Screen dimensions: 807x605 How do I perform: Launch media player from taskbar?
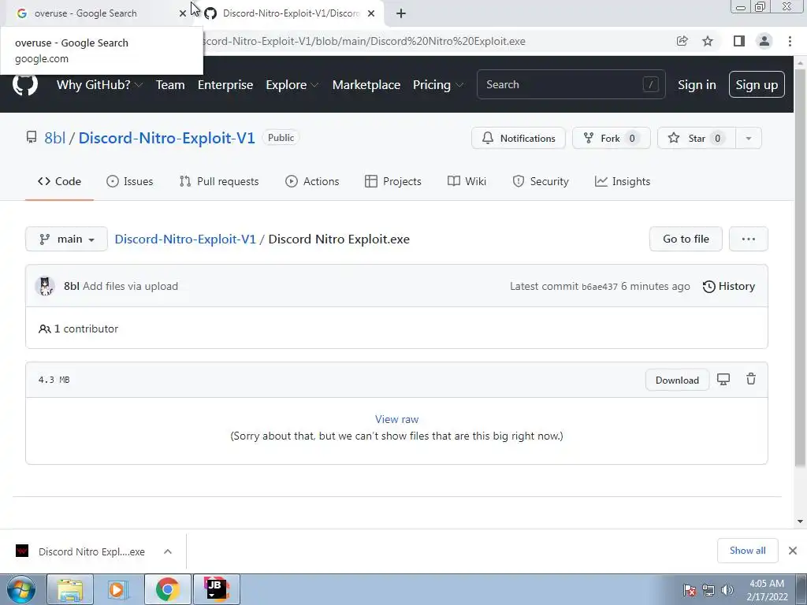tap(118, 589)
